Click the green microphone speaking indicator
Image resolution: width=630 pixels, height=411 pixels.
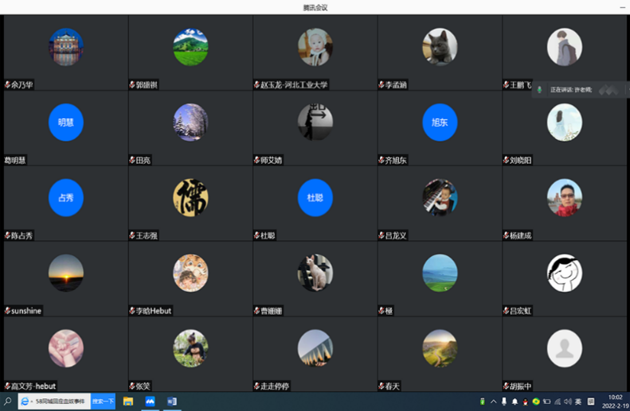(x=539, y=90)
